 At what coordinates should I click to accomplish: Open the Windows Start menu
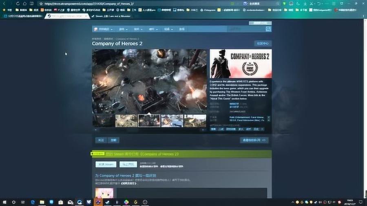pyautogui.click(x=4, y=202)
